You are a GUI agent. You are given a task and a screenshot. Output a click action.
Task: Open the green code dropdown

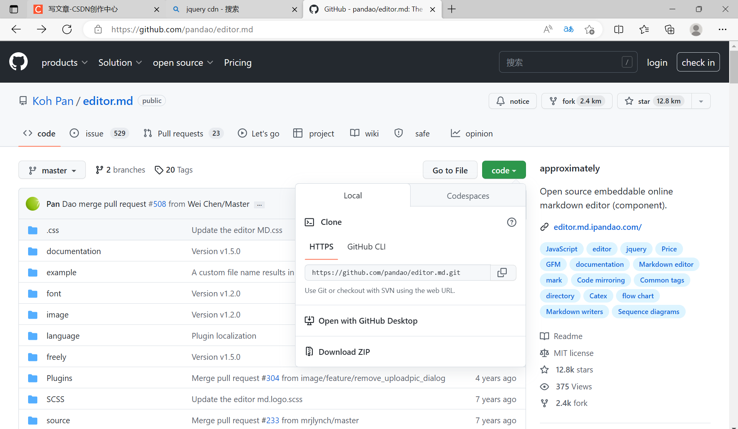pyautogui.click(x=504, y=170)
